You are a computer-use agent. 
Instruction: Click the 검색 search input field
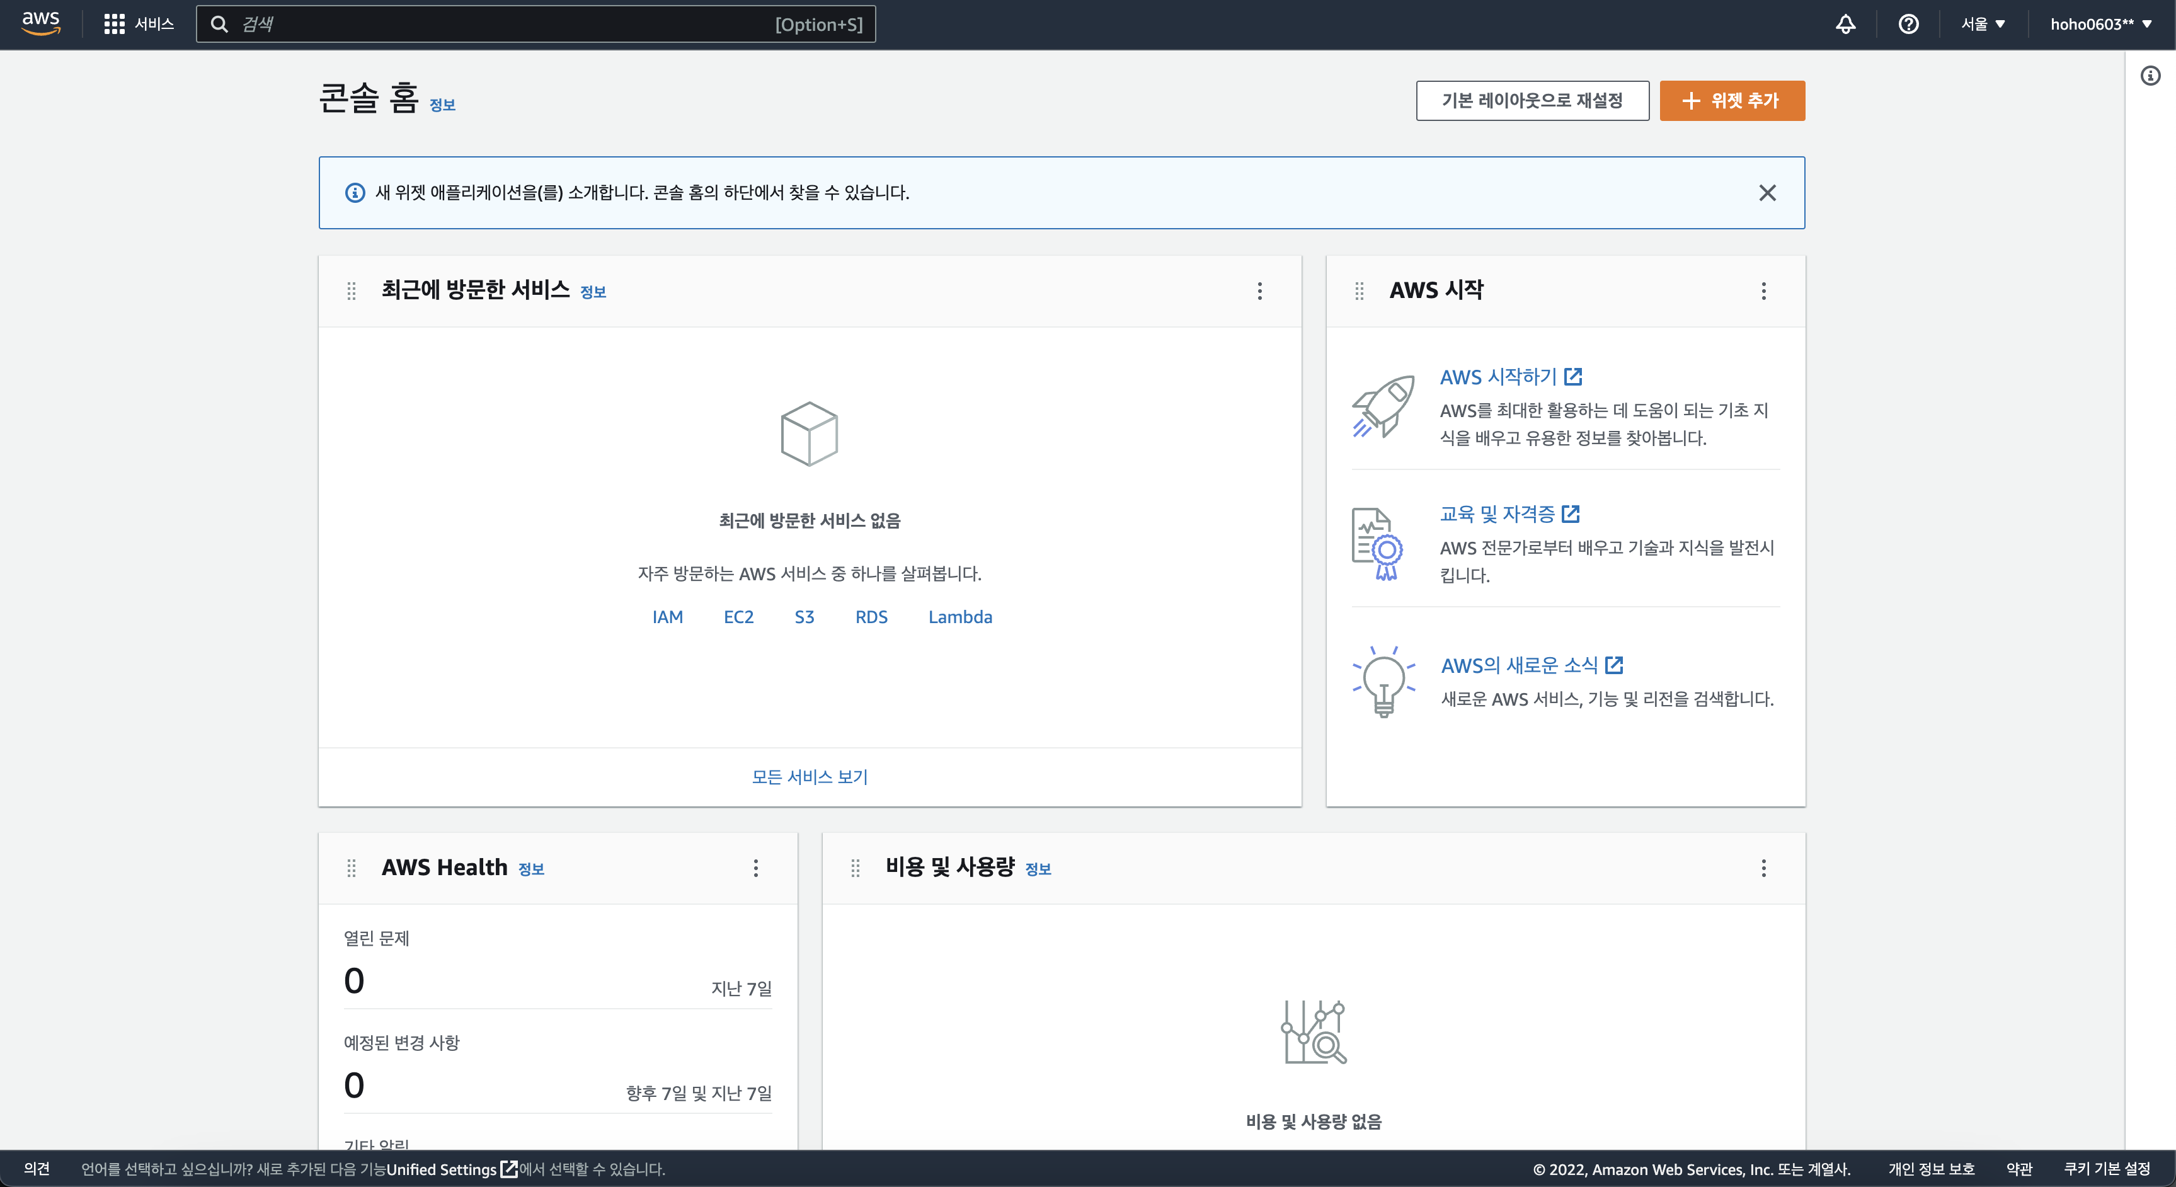tap(535, 24)
